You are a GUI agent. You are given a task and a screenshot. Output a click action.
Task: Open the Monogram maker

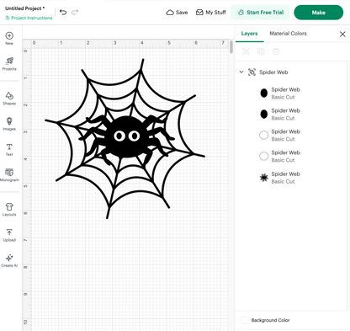(x=9, y=175)
